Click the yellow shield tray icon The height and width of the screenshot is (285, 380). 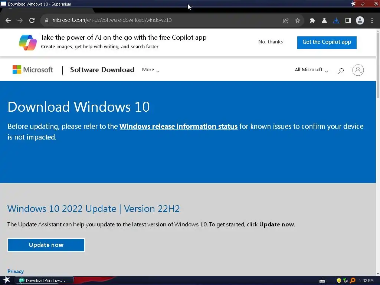pyautogui.click(x=339, y=281)
